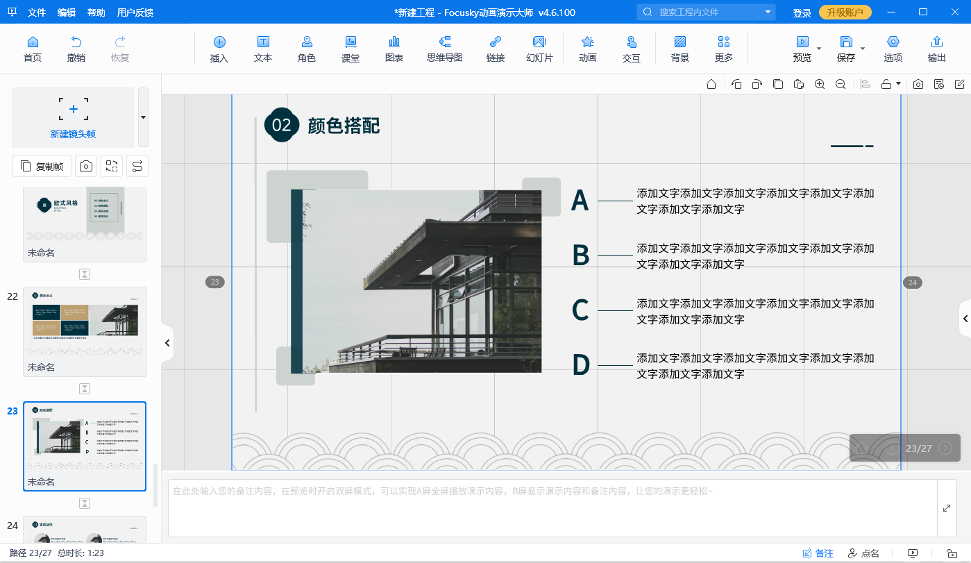Image resolution: width=971 pixels, height=563 pixels.
Task: Rotate canvas counterclockwise
Action: 736,84
